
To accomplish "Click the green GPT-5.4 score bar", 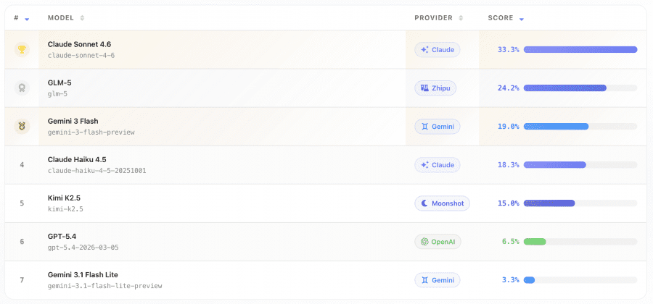I will coord(535,242).
